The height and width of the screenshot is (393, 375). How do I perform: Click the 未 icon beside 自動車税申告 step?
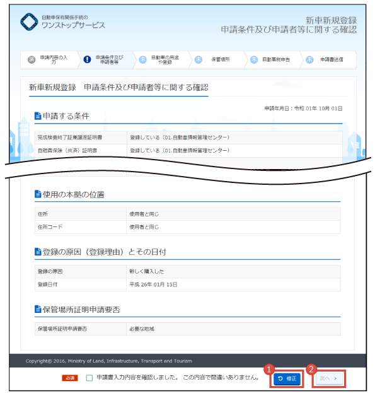[254, 59]
